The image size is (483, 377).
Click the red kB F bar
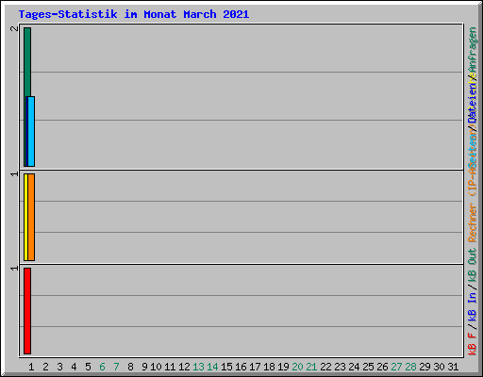pos(27,311)
